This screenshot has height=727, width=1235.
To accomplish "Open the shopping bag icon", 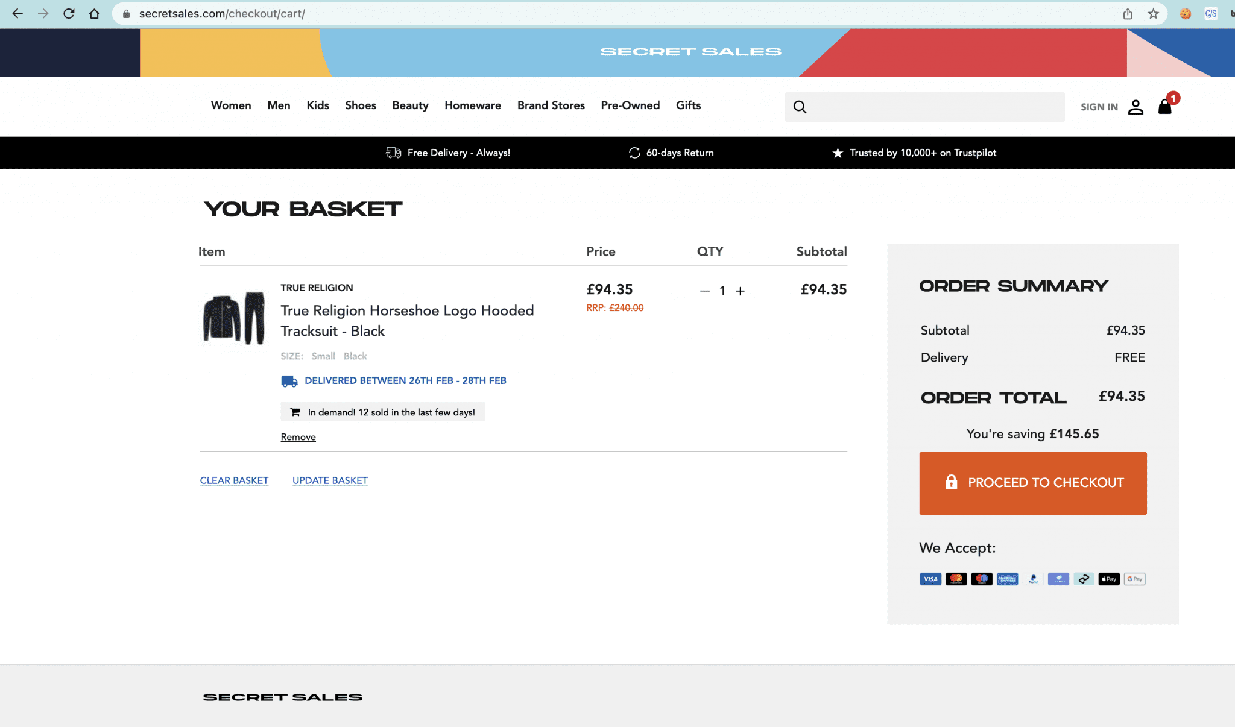I will coord(1164,107).
